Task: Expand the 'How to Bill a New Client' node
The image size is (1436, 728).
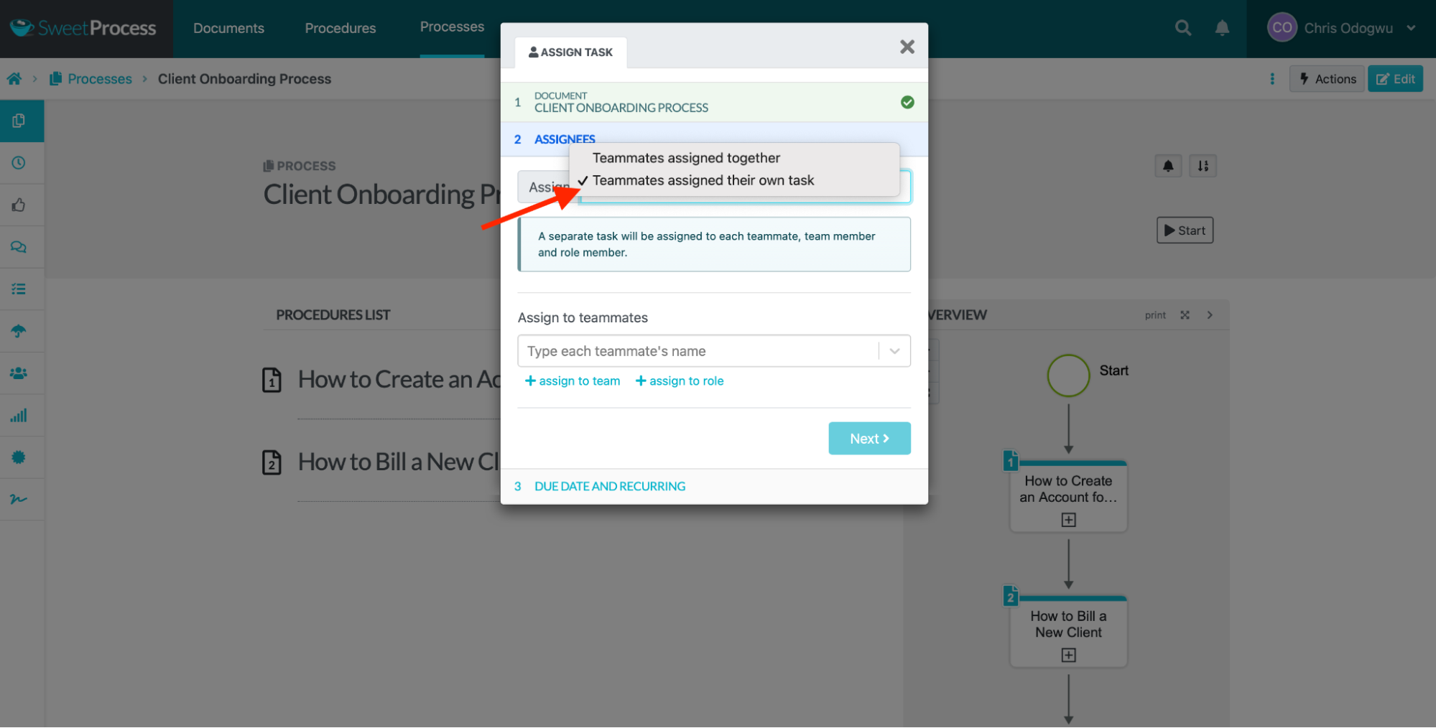Action: click(x=1068, y=655)
